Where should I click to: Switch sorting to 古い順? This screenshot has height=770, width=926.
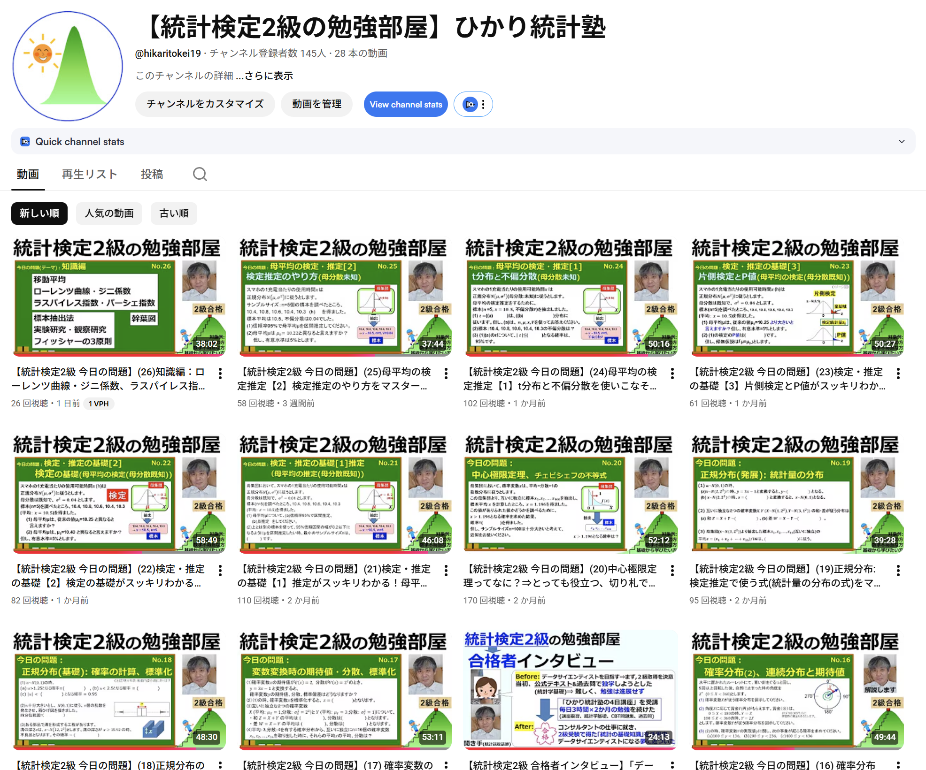174,213
